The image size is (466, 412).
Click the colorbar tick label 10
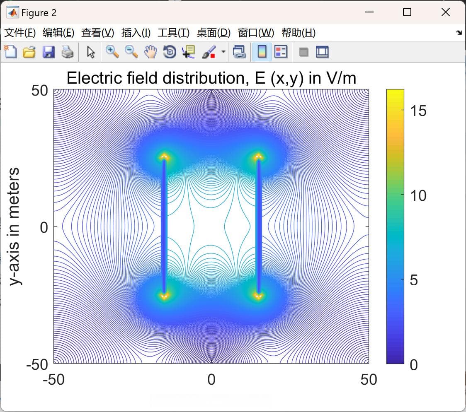(x=418, y=195)
